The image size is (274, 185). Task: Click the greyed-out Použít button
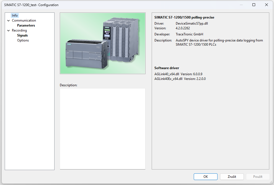click(x=258, y=177)
